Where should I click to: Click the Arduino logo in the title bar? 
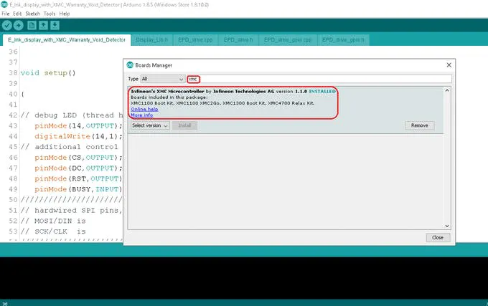point(4,4)
